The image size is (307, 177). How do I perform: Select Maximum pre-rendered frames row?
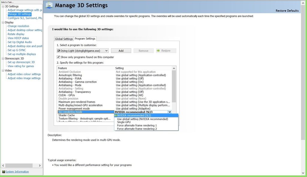click(x=115, y=102)
